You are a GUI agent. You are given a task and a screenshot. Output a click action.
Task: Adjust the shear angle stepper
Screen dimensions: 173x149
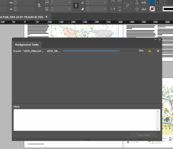(x=87, y=9)
